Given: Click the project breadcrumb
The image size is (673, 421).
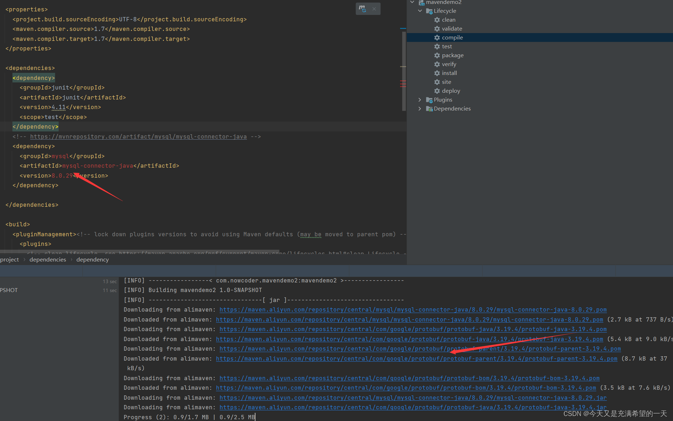Looking at the screenshot, I should [10, 260].
